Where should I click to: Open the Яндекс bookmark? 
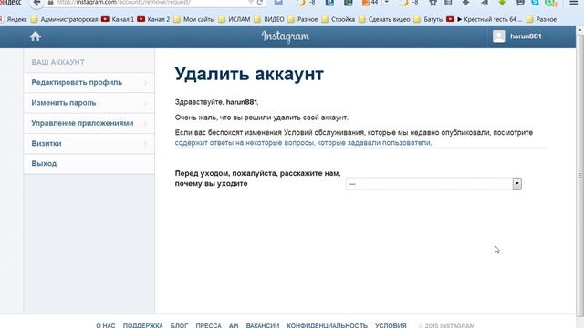coord(14,19)
